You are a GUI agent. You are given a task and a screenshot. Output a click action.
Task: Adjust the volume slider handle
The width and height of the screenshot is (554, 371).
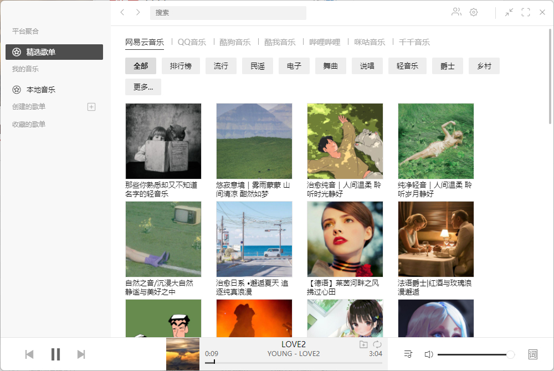[510, 354]
